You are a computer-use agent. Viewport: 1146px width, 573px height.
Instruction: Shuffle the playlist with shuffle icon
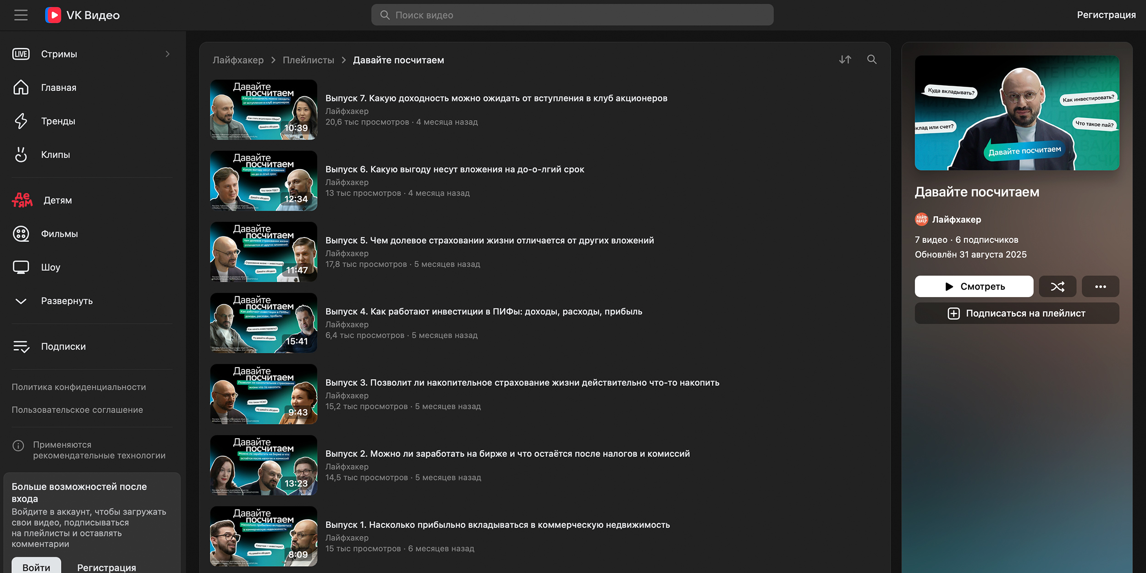(x=1057, y=286)
